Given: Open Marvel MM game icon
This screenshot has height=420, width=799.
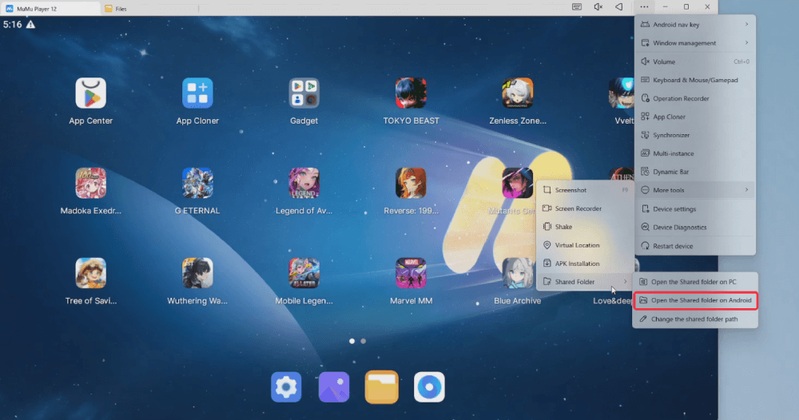Looking at the screenshot, I should tap(411, 273).
